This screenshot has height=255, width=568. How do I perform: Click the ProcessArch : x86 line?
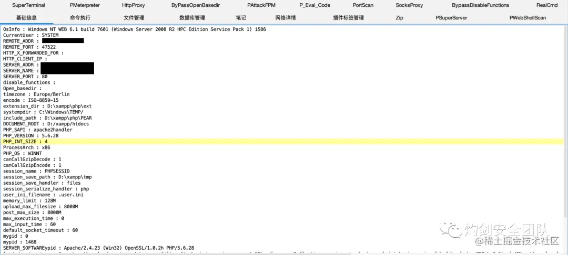pyautogui.click(x=26, y=147)
